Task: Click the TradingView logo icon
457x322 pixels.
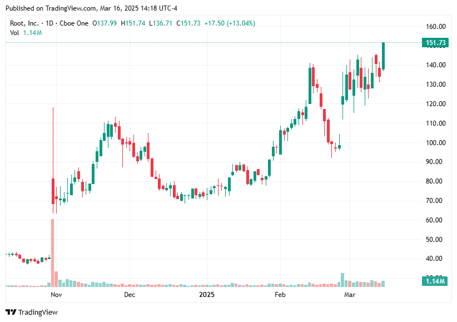Action: point(11,312)
